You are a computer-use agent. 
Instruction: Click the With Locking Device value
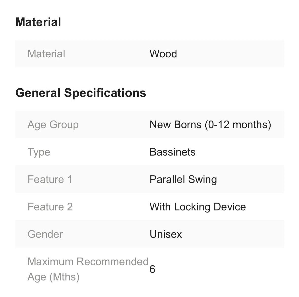pos(198,207)
